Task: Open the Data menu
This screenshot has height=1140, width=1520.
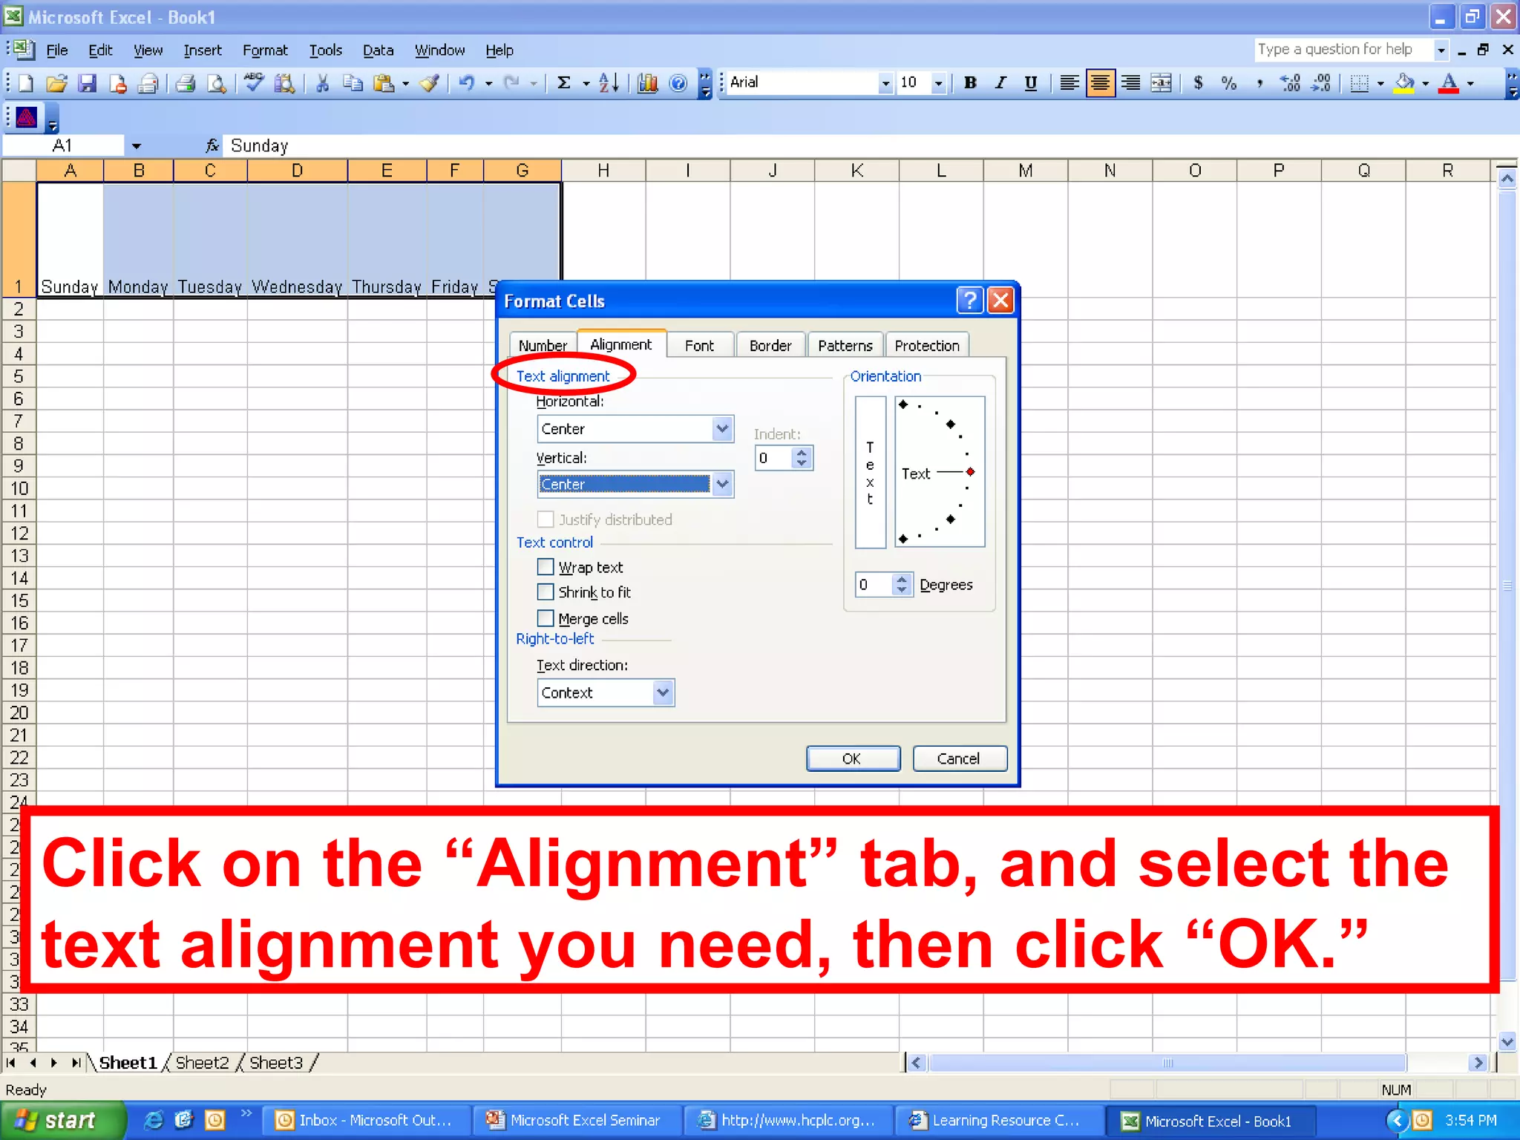Action: click(x=378, y=50)
